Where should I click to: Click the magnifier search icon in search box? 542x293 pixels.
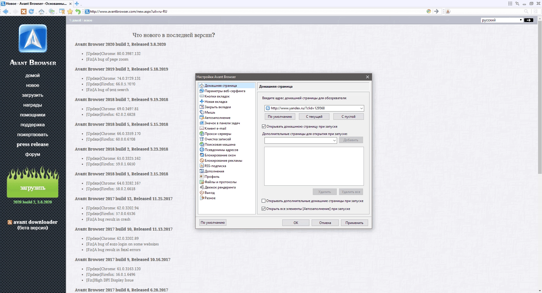pyautogui.click(x=526, y=11)
